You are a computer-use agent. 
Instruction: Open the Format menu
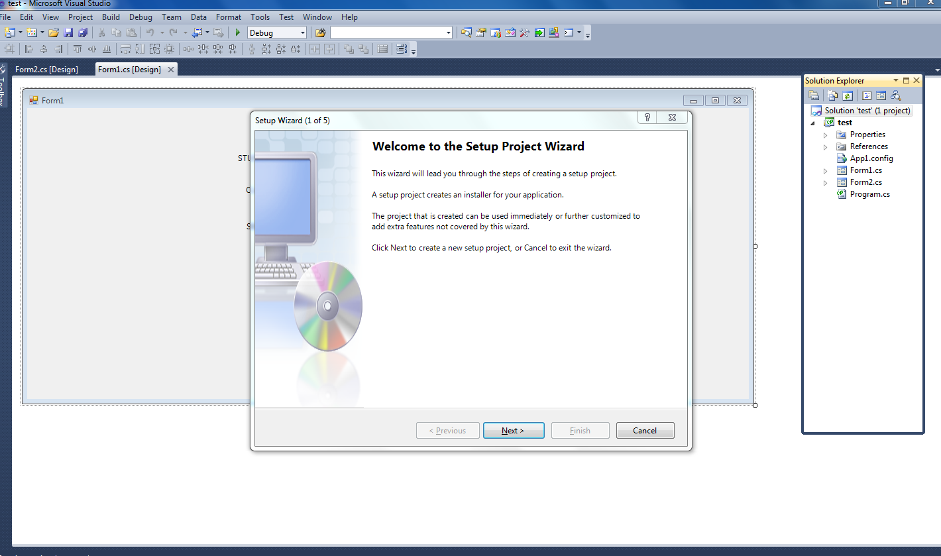coord(228,17)
